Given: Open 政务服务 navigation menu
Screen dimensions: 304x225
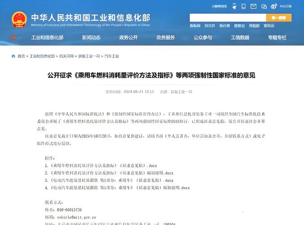Looking at the screenshot, I should (166, 37).
